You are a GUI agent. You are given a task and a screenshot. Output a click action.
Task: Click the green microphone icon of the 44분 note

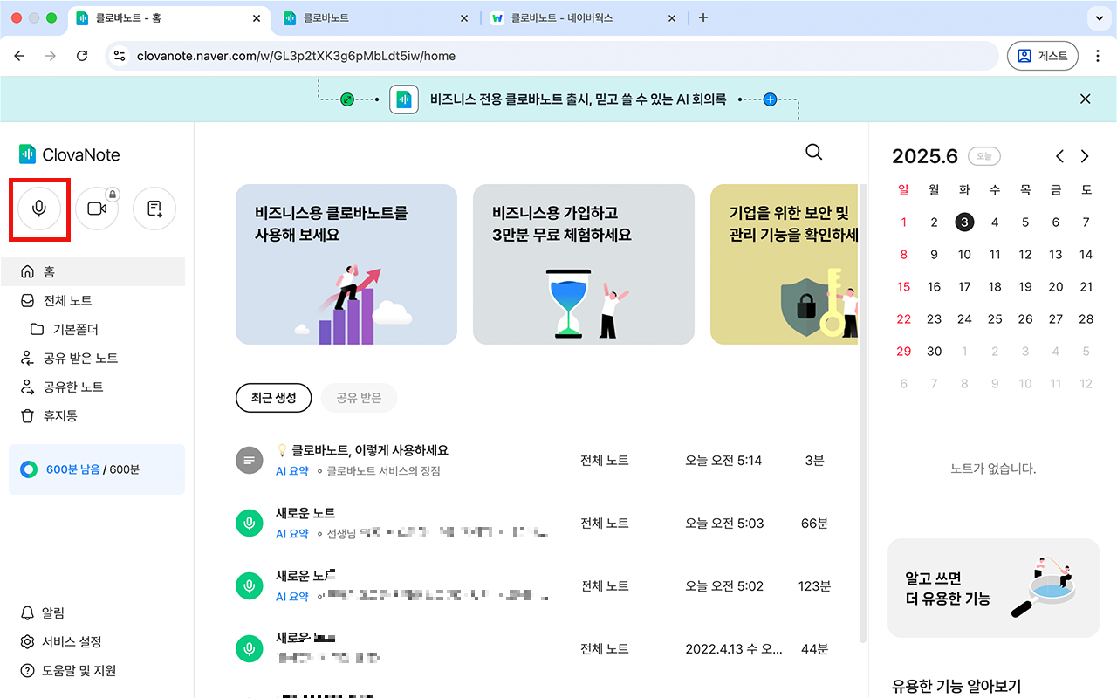click(250, 648)
